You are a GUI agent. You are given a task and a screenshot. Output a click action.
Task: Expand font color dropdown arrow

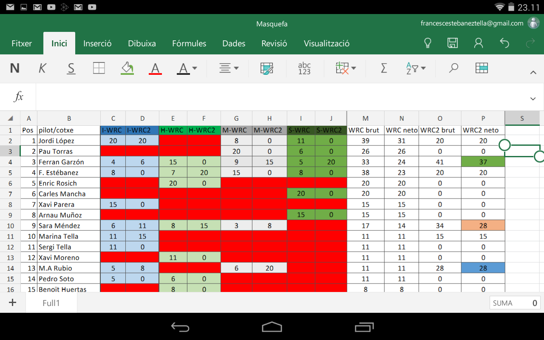coord(195,68)
